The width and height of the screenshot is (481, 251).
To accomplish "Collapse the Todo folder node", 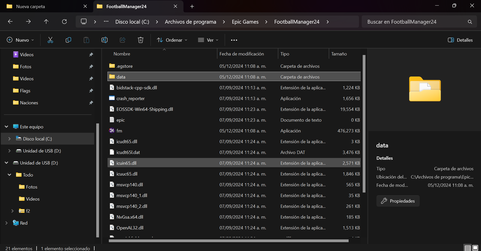I will coord(9,175).
